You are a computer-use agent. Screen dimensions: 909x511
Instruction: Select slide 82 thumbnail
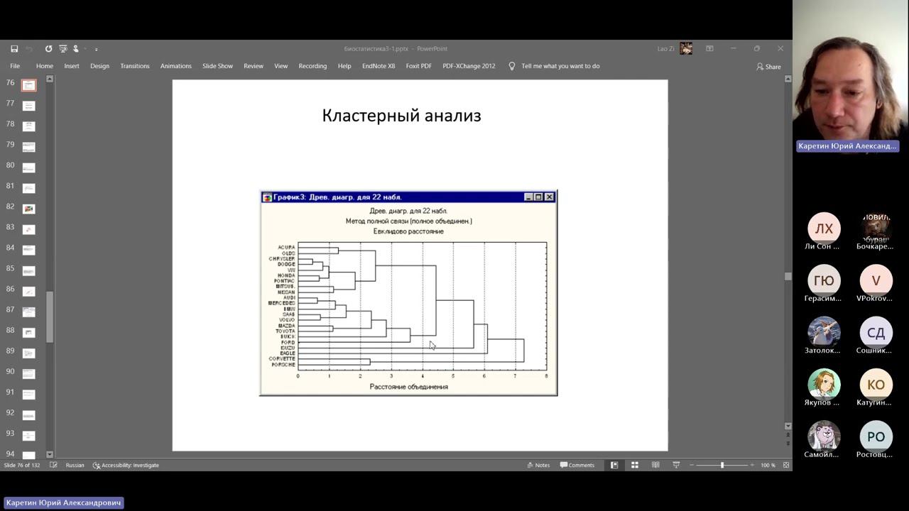(28, 209)
